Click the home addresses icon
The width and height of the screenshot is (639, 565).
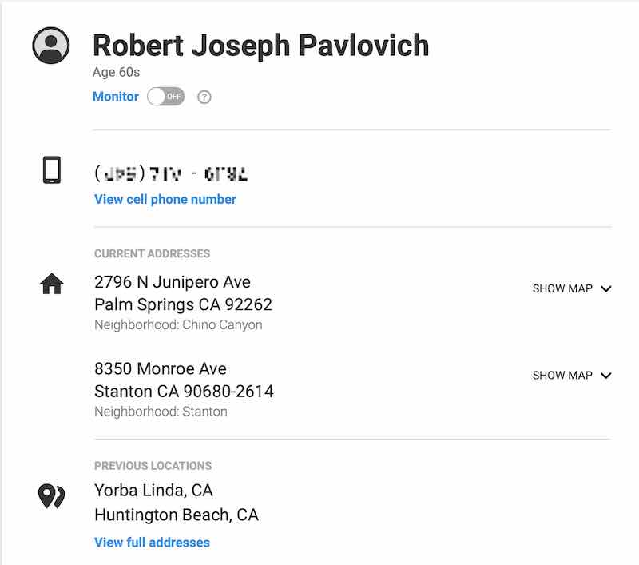click(51, 284)
